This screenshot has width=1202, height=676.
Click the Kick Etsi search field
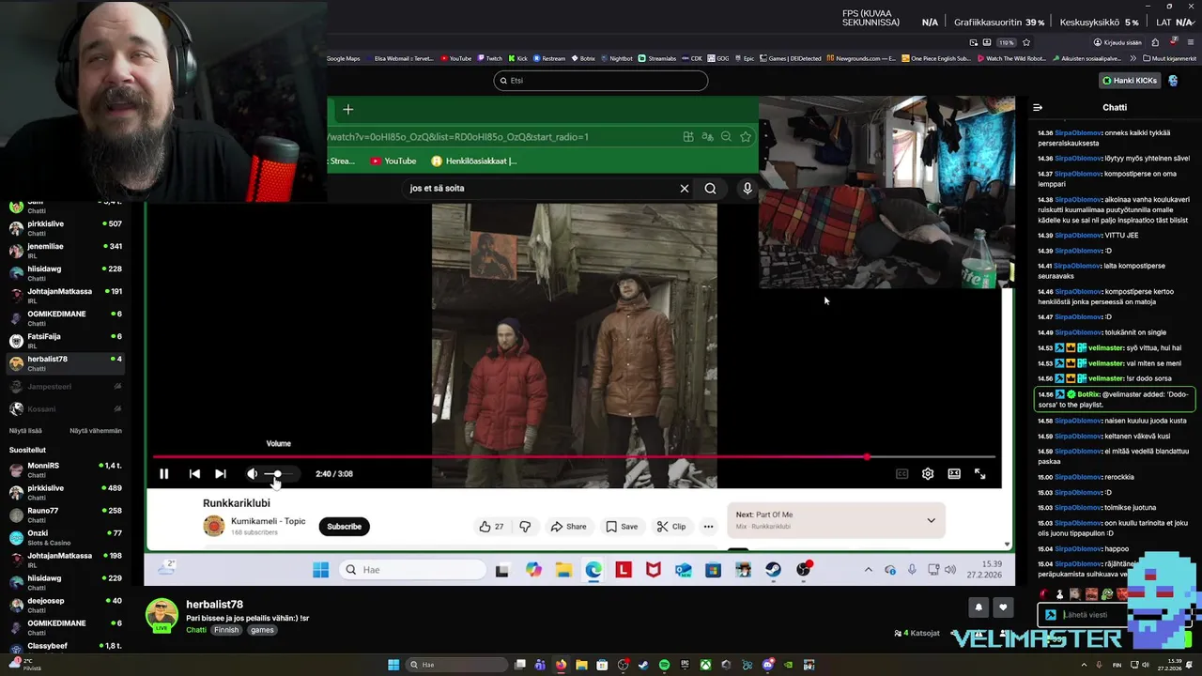601,81
